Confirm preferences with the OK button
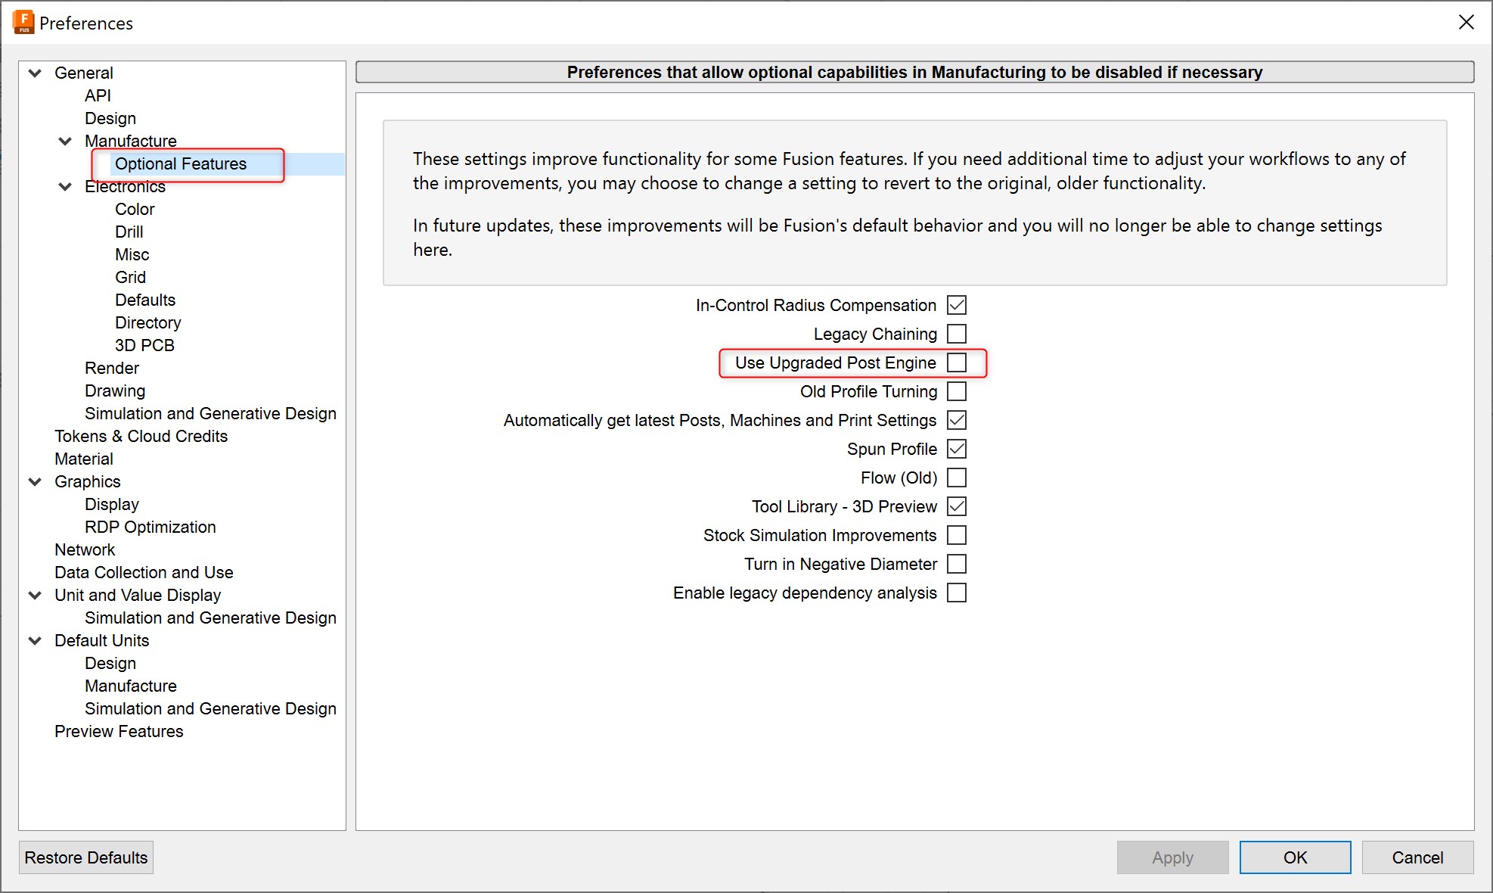 [x=1295, y=857]
